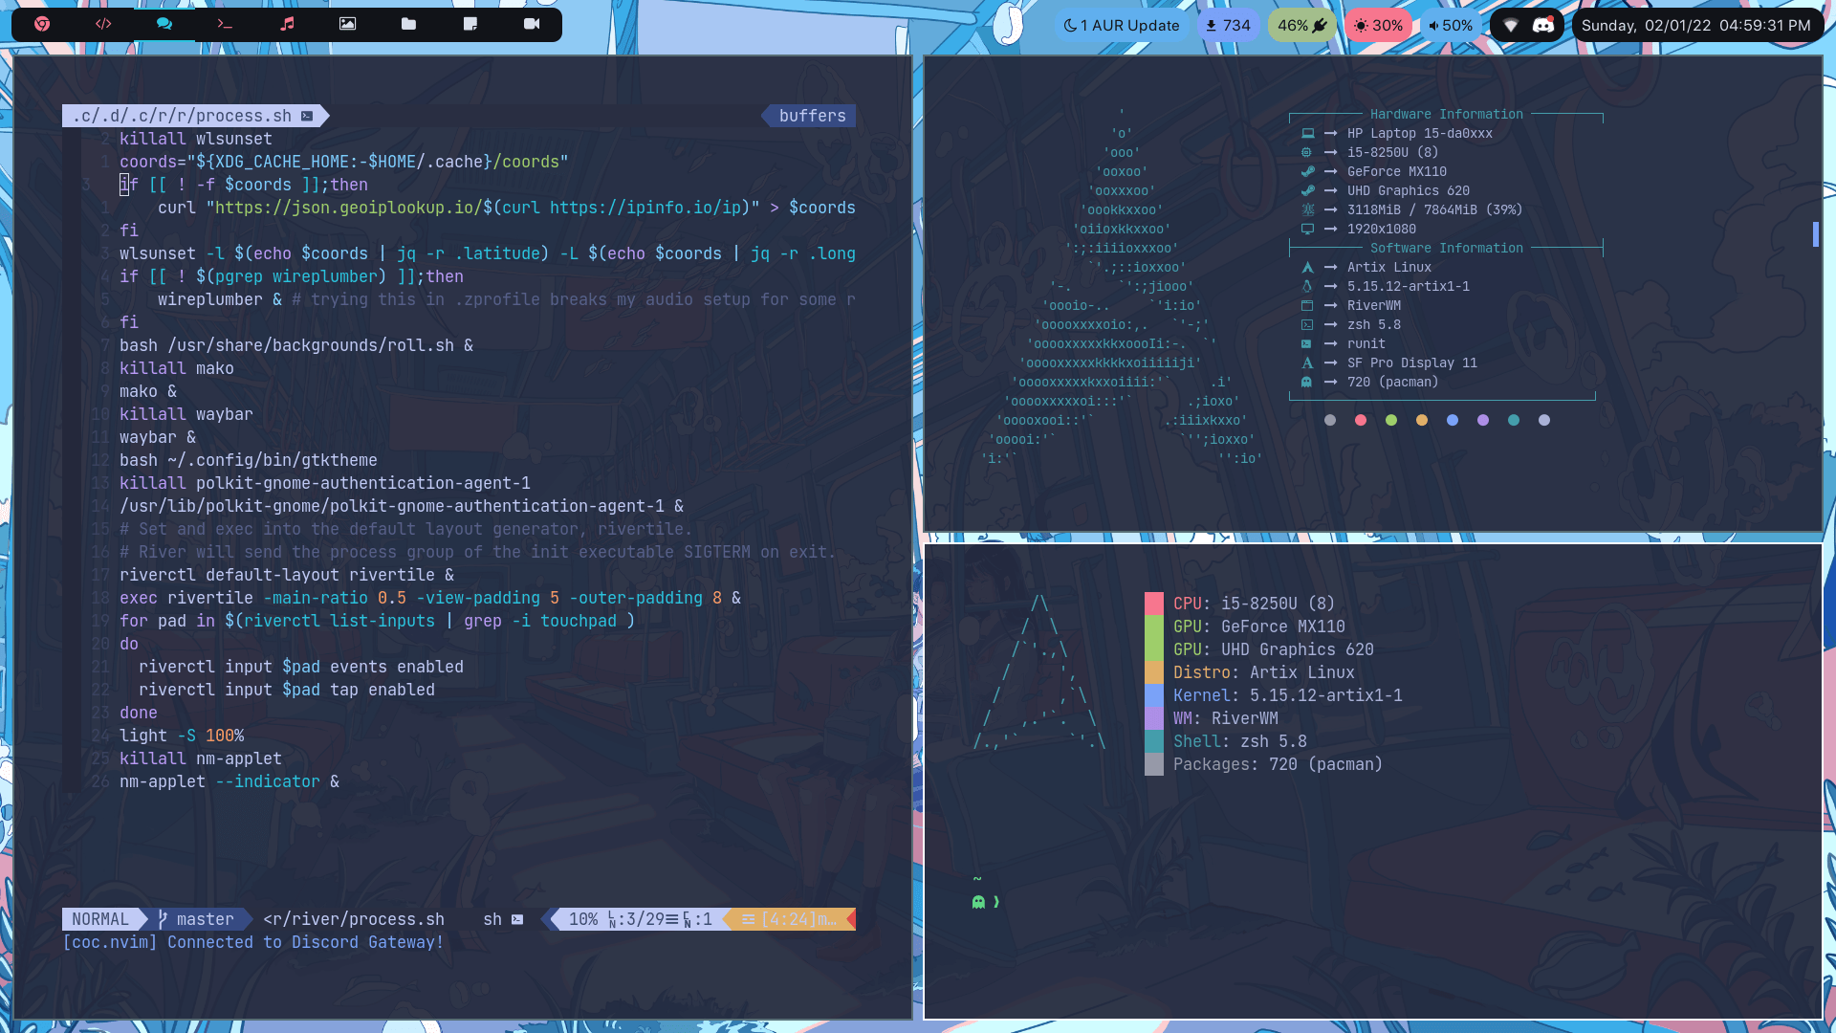Expand the .c/.d/.c/r/r/process.sh breadcrumb path
Viewport: 1836px width, 1033px height.
pyautogui.click(x=187, y=116)
